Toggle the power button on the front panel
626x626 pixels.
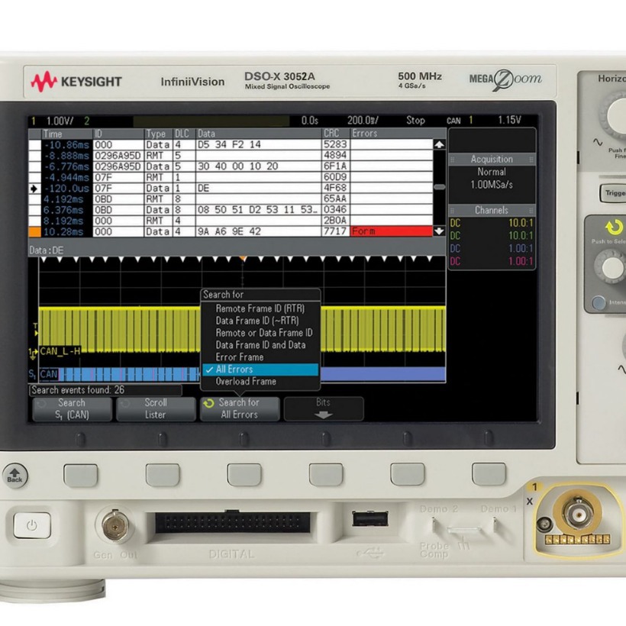(x=32, y=525)
